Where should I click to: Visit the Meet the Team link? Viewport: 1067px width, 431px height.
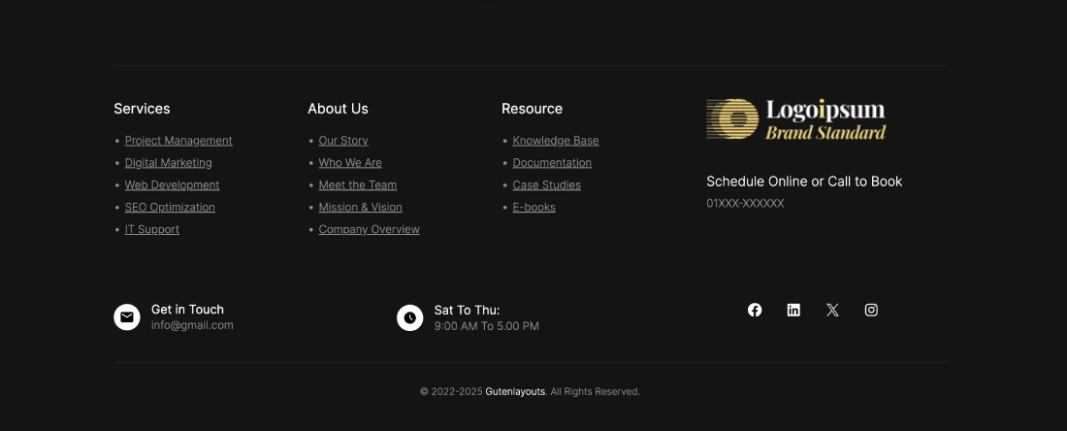pyautogui.click(x=358, y=185)
